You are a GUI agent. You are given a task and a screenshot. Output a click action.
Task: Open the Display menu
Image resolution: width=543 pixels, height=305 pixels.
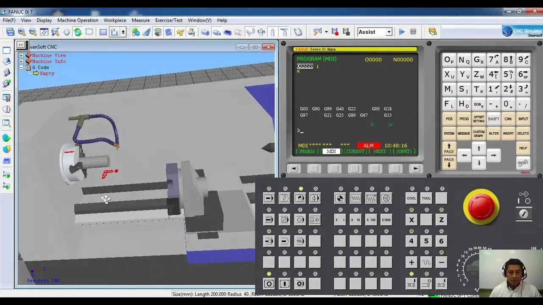click(44, 20)
